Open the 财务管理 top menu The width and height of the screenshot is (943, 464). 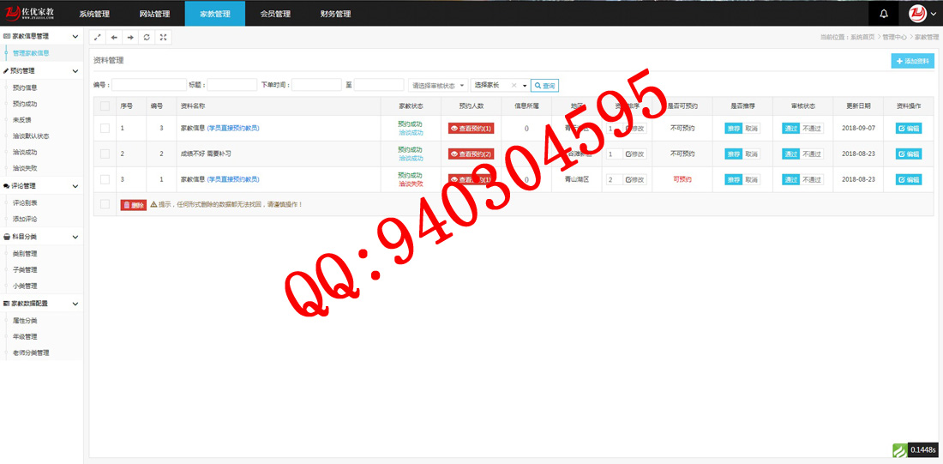click(x=335, y=14)
